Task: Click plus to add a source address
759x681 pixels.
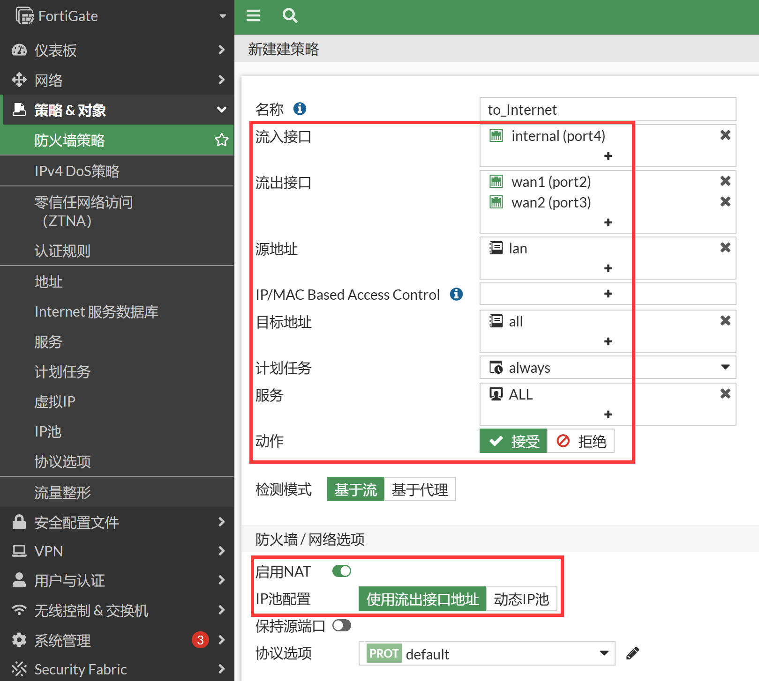Action: 608,268
